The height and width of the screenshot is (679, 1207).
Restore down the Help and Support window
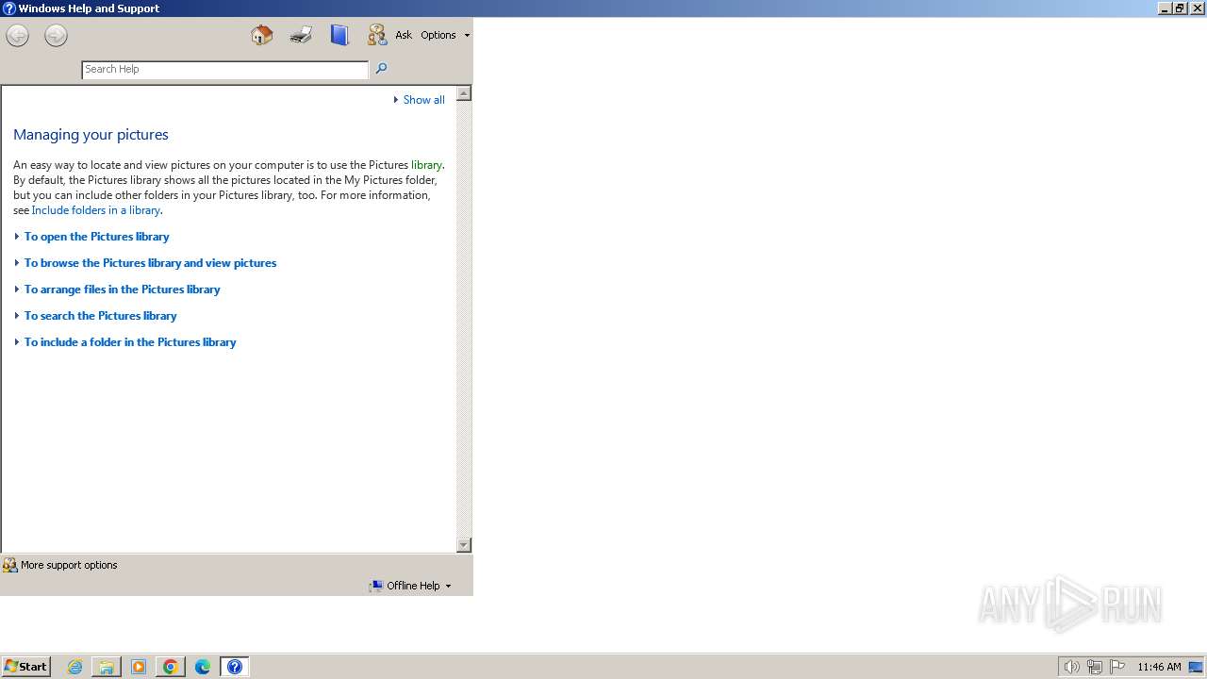tap(1180, 8)
